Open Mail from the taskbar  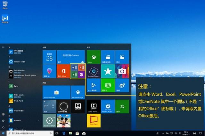(84, 133)
